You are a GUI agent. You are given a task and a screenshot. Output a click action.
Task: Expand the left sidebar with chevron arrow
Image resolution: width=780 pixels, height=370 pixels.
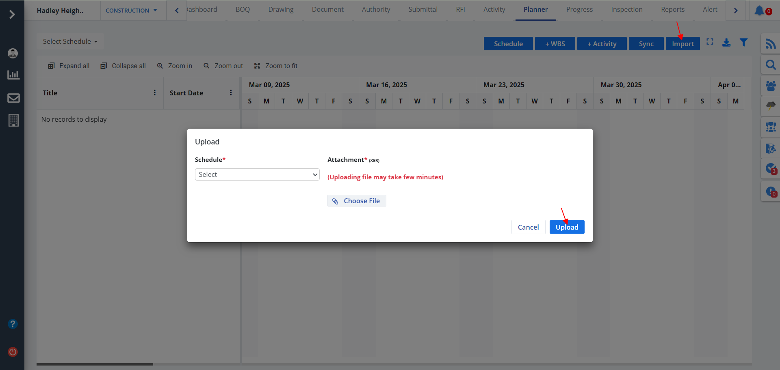(12, 15)
